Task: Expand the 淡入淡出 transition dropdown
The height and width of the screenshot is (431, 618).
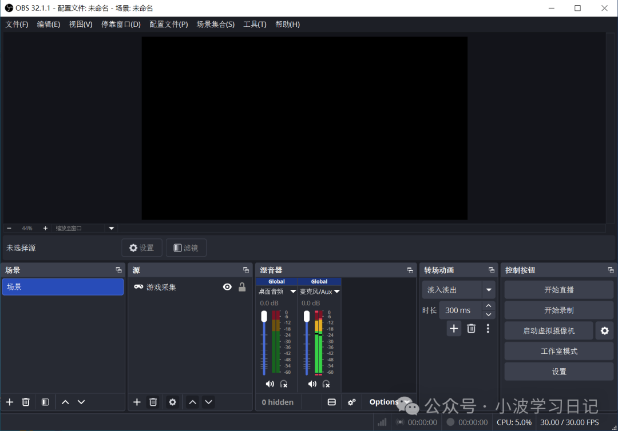Action: [x=489, y=290]
